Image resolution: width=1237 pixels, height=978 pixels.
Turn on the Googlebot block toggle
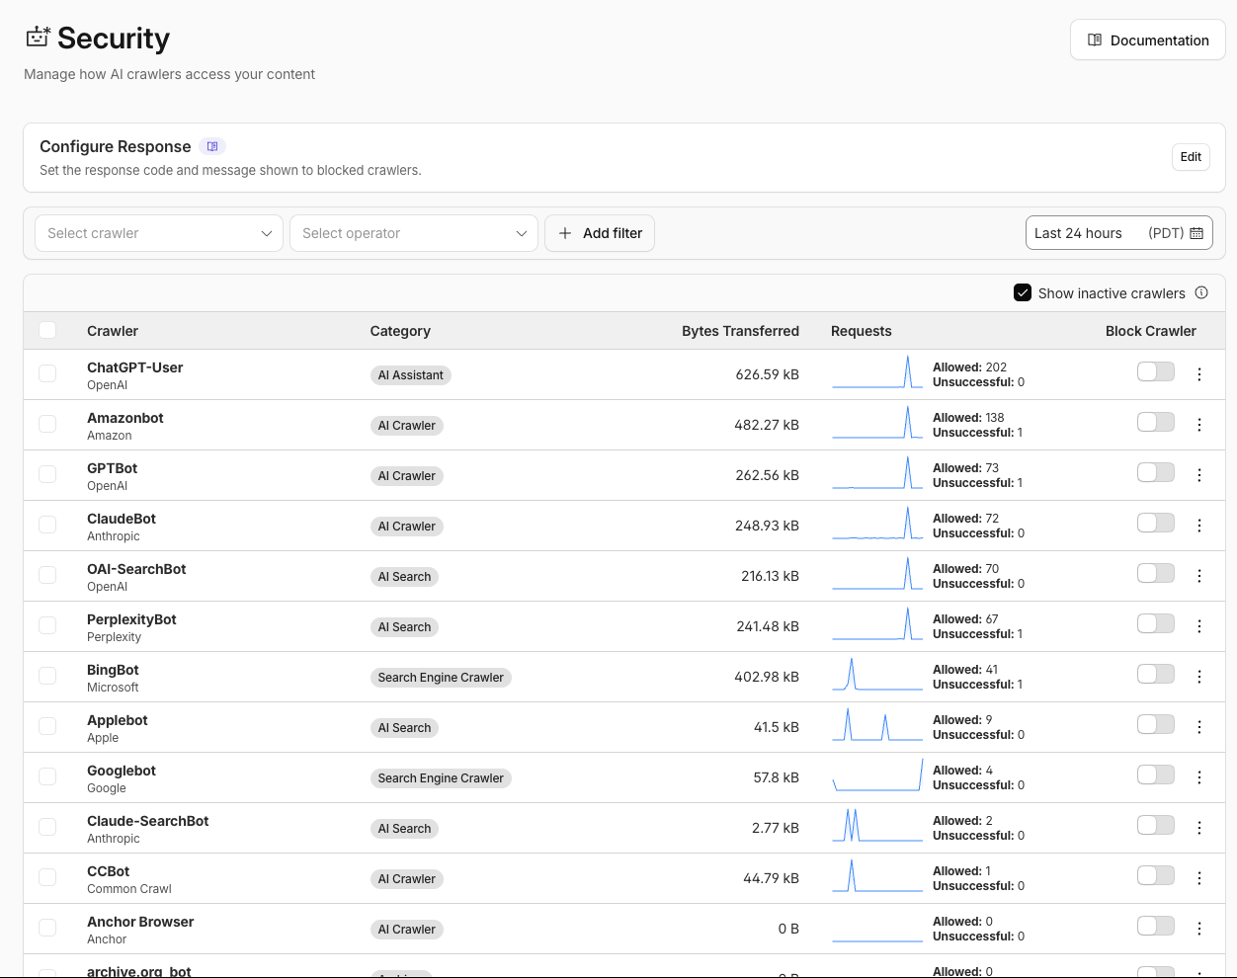pyautogui.click(x=1155, y=774)
